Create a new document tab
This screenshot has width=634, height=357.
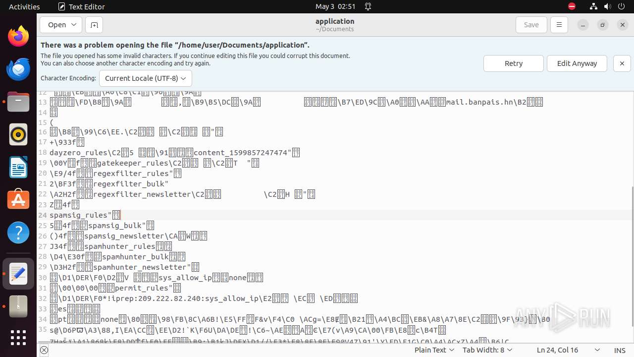tap(94, 25)
